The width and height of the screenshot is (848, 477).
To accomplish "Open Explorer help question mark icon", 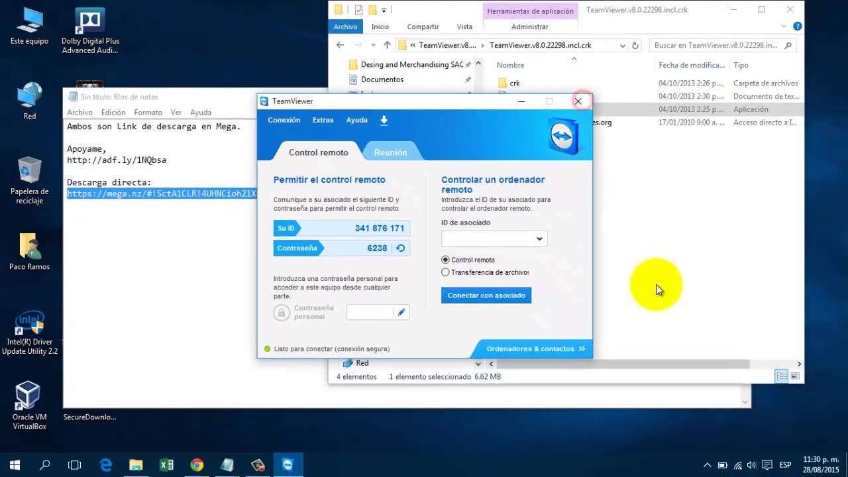I will pos(798,26).
